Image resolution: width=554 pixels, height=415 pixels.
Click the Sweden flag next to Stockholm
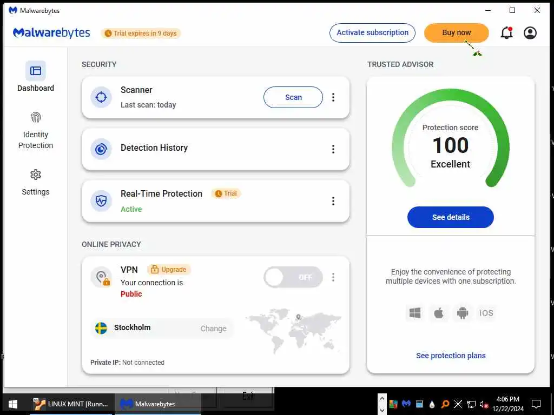point(101,328)
